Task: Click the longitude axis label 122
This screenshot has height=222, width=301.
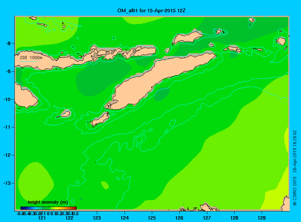Action: click(x=69, y=218)
